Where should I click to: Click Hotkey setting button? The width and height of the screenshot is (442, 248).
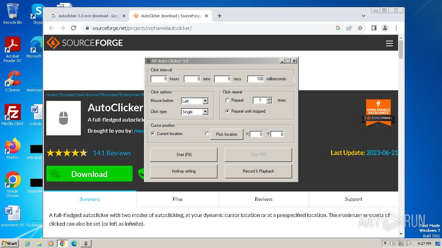coord(184,171)
